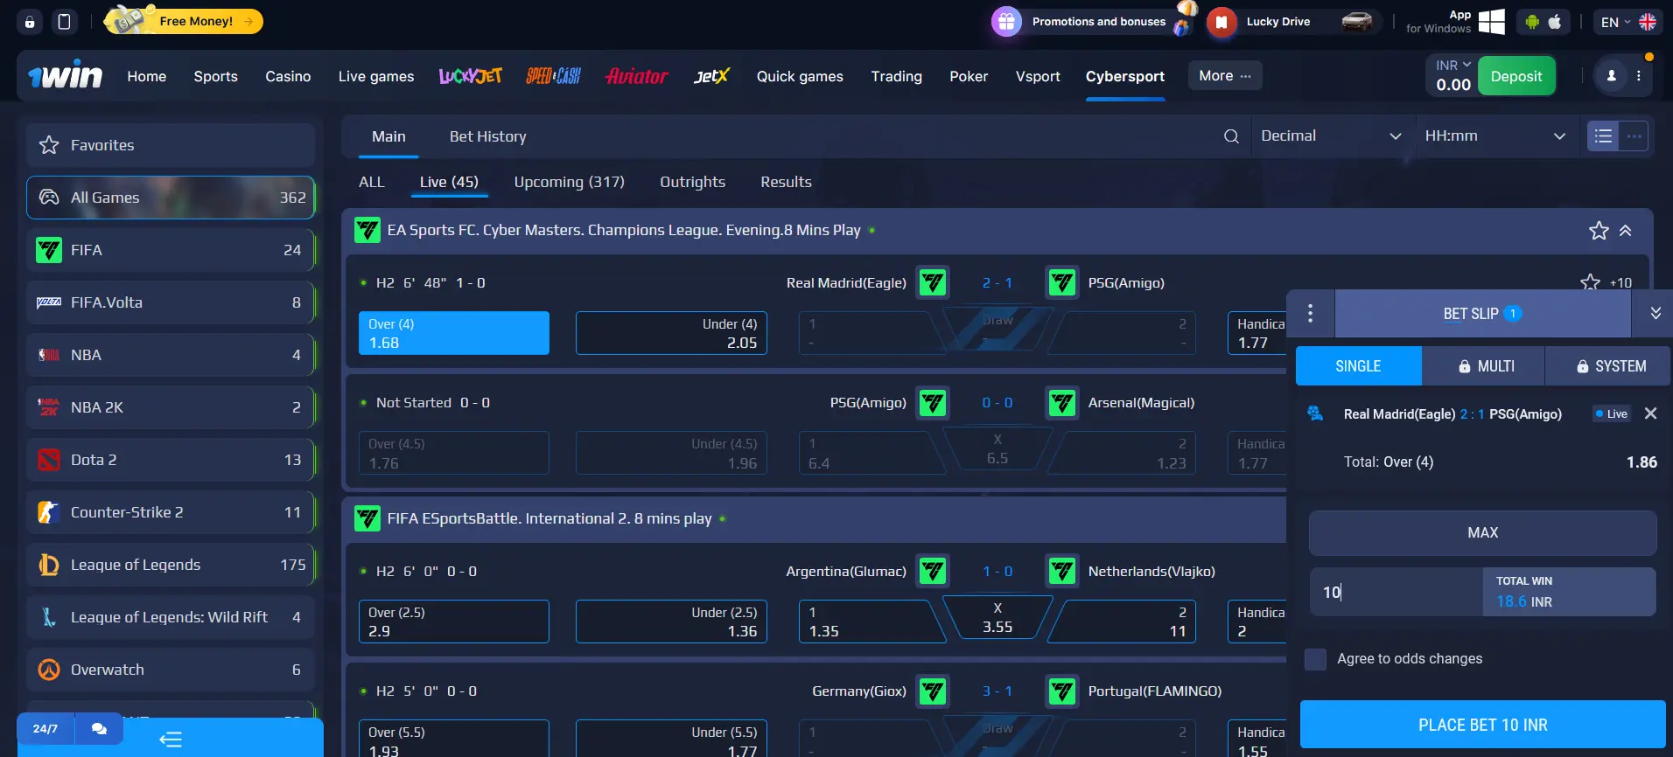Open the Promotions and bonuses gift icon
The width and height of the screenshot is (1673, 757).
pyautogui.click(x=1006, y=22)
